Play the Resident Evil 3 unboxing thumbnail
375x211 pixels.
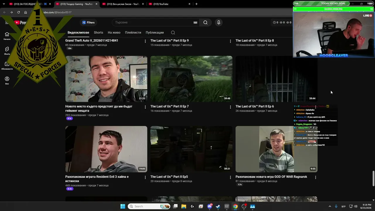click(x=106, y=149)
